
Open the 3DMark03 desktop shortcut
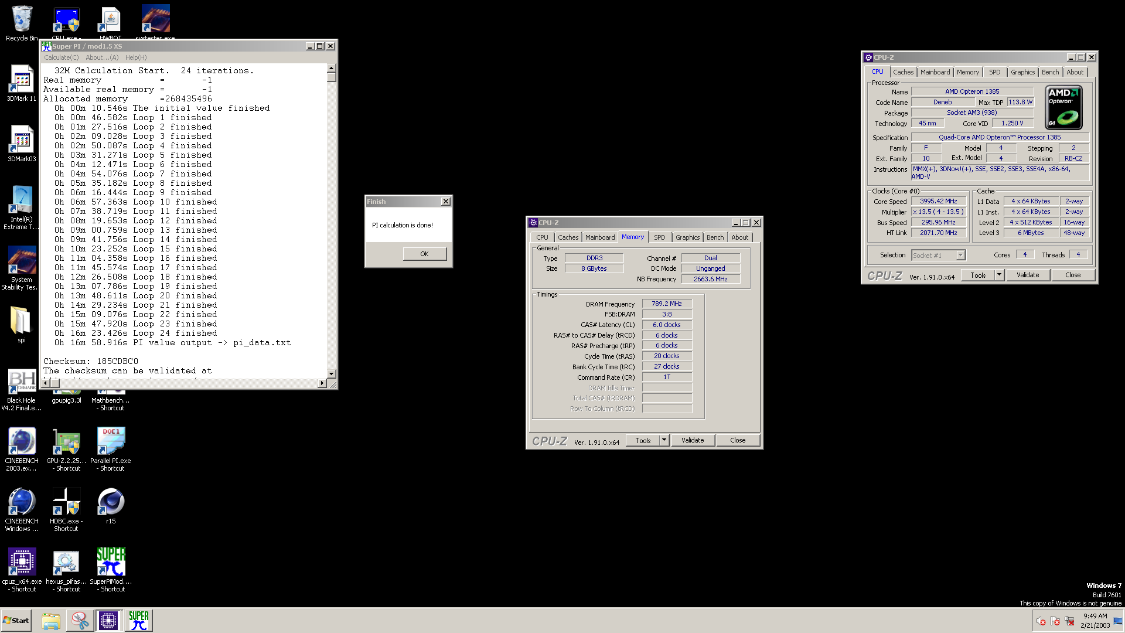click(22, 144)
